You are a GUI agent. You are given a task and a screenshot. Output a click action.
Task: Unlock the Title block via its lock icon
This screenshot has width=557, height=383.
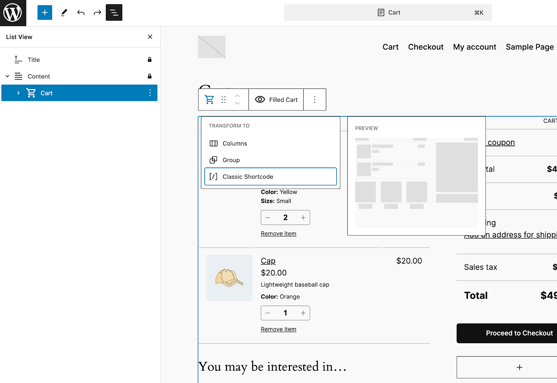[x=149, y=60]
